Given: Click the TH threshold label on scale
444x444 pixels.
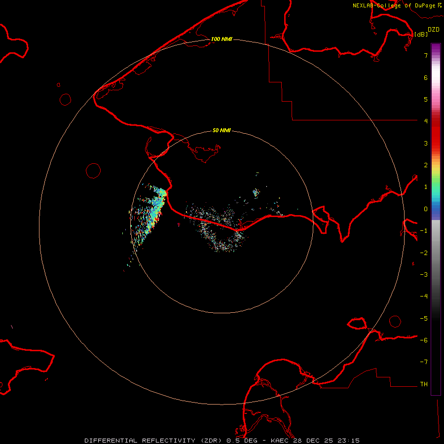Looking at the screenshot, I should pyautogui.click(x=424, y=384).
